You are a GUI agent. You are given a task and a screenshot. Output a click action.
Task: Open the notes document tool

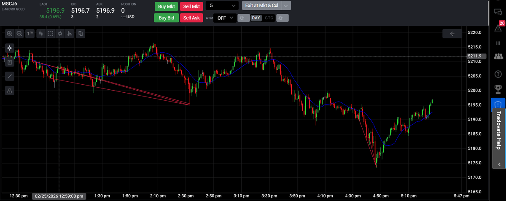click(x=10, y=62)
